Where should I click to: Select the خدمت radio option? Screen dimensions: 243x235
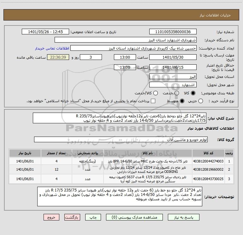[177, 93]
